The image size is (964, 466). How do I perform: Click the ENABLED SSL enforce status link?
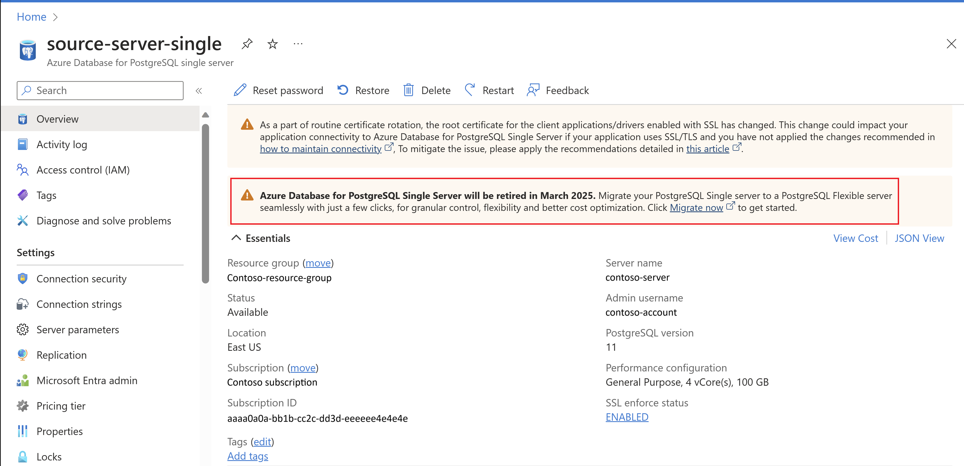click(627, 417)
